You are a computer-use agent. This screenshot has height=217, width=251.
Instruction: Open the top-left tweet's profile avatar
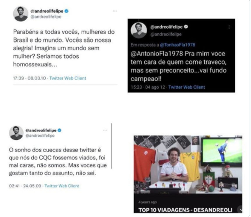[21, 14]
